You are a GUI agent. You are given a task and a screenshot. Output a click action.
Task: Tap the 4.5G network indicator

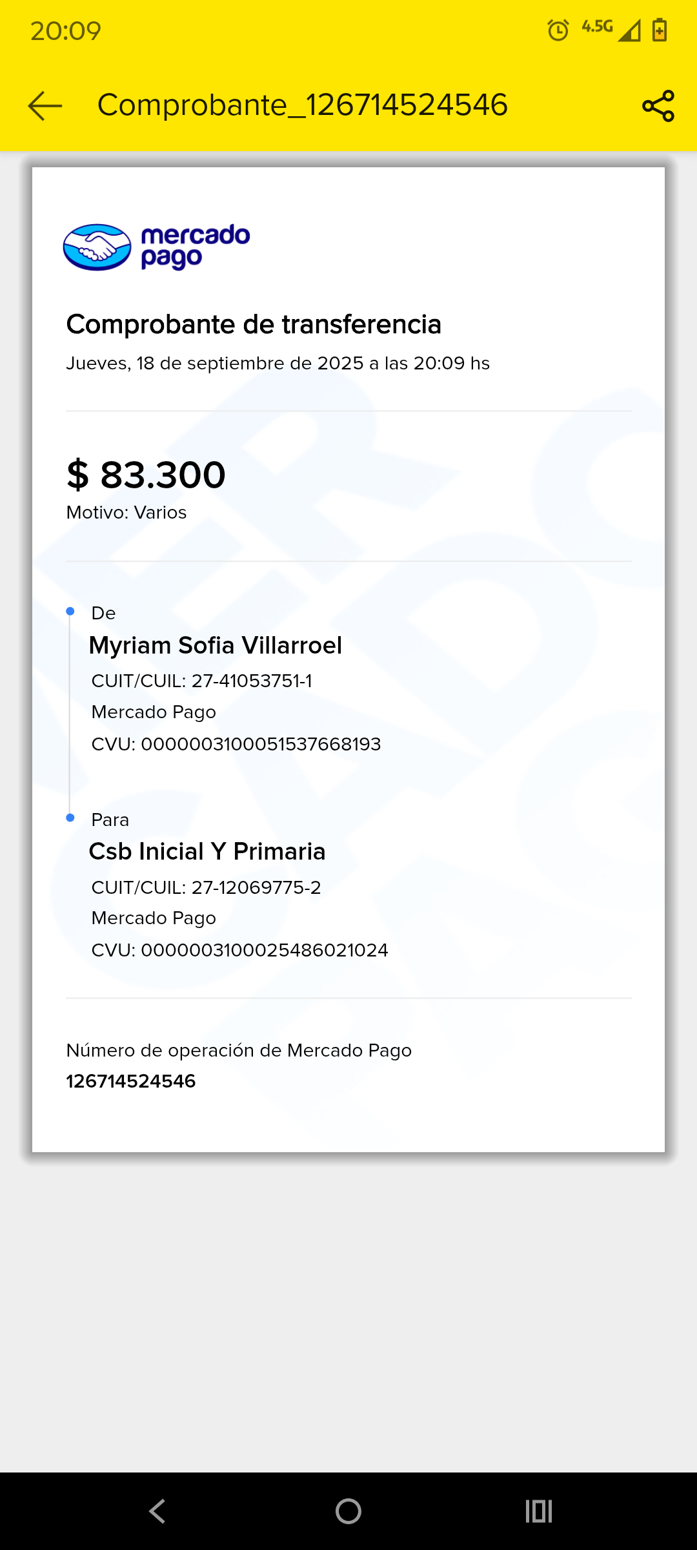(597, 26)
